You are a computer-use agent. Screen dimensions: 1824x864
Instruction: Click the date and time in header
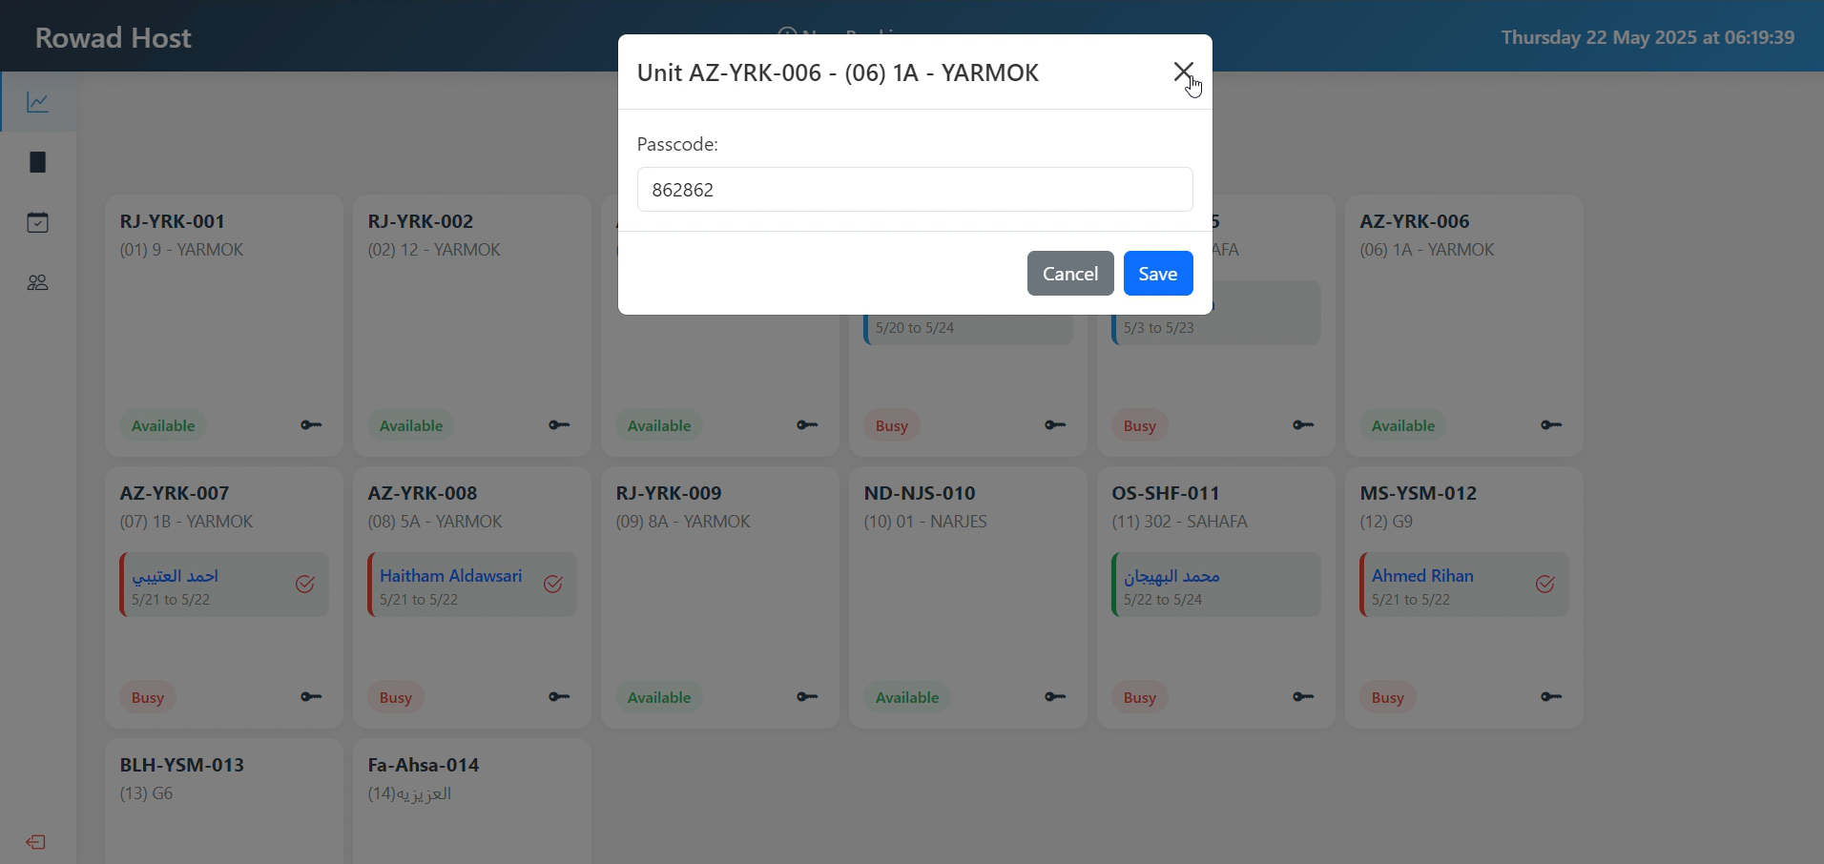coord(1648,37)
